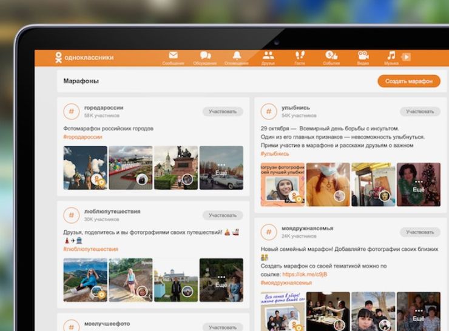Click orange #улыбнись hashtag link

point(275,154)
